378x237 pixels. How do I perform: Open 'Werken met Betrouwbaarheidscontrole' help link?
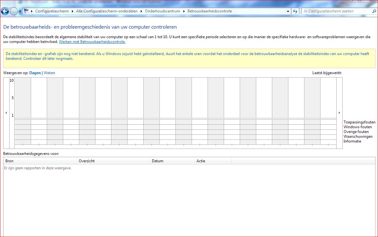click(x=92, y=42)
